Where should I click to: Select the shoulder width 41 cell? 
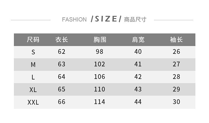point(138,64)
